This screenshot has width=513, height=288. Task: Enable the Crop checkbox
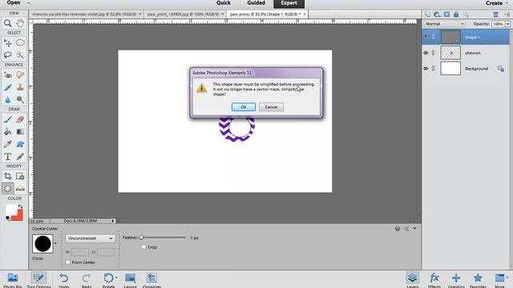point(143,247)
